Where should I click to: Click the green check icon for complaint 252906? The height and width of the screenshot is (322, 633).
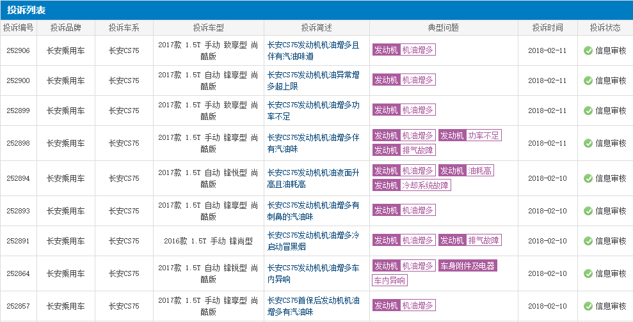pos(588,50)
